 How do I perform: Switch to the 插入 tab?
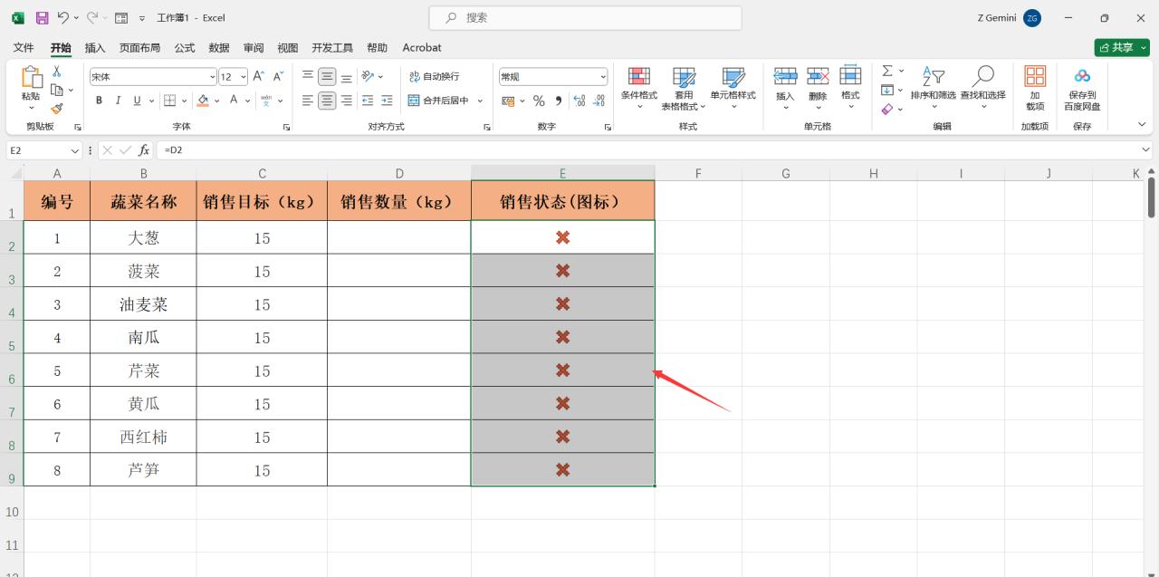(x=95, y=47)
